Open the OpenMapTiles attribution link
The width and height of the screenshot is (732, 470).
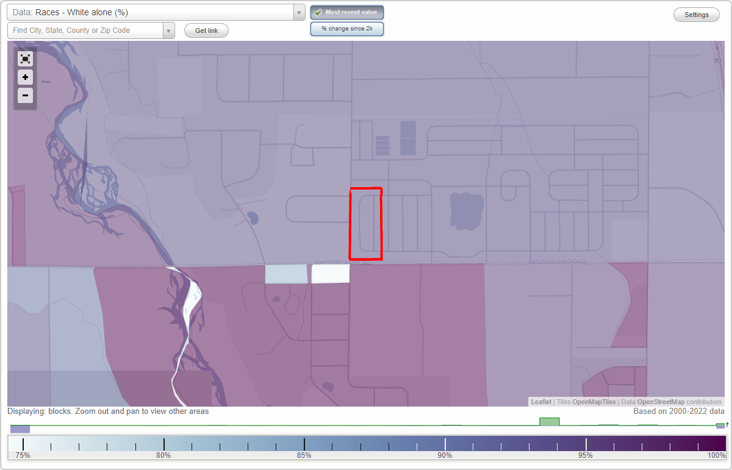594,402
